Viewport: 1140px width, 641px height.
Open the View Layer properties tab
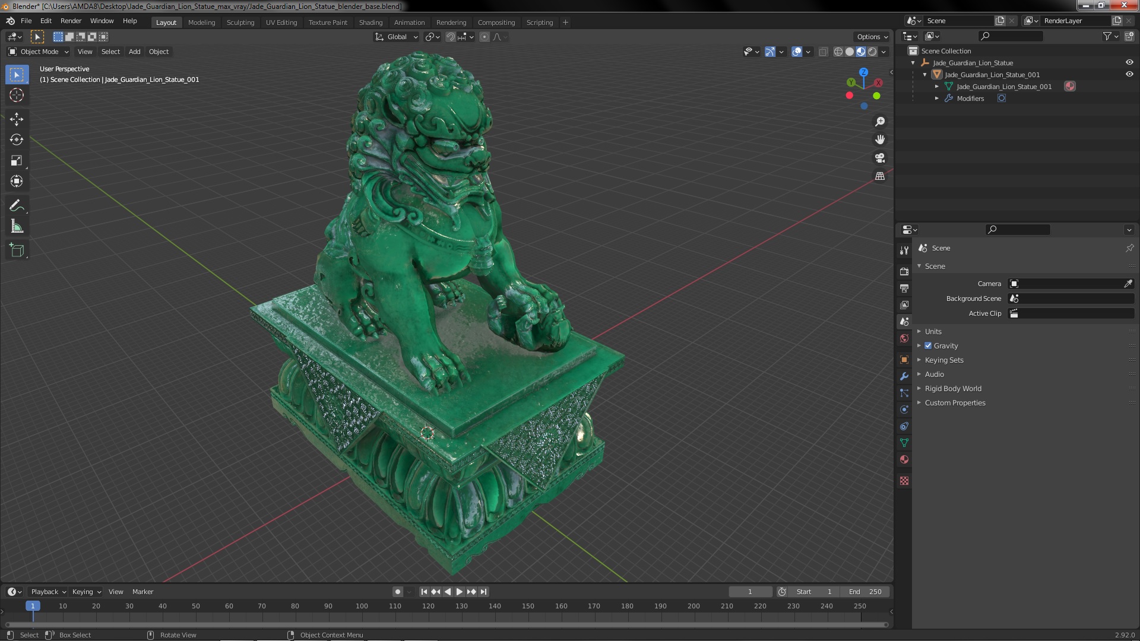point(904,304)
